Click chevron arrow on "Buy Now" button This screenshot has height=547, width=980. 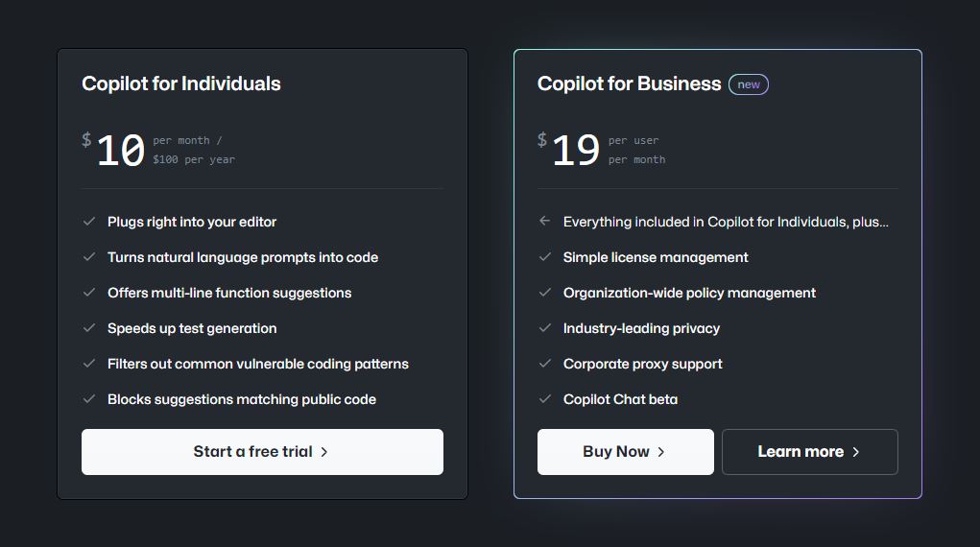tap(661, 452)
